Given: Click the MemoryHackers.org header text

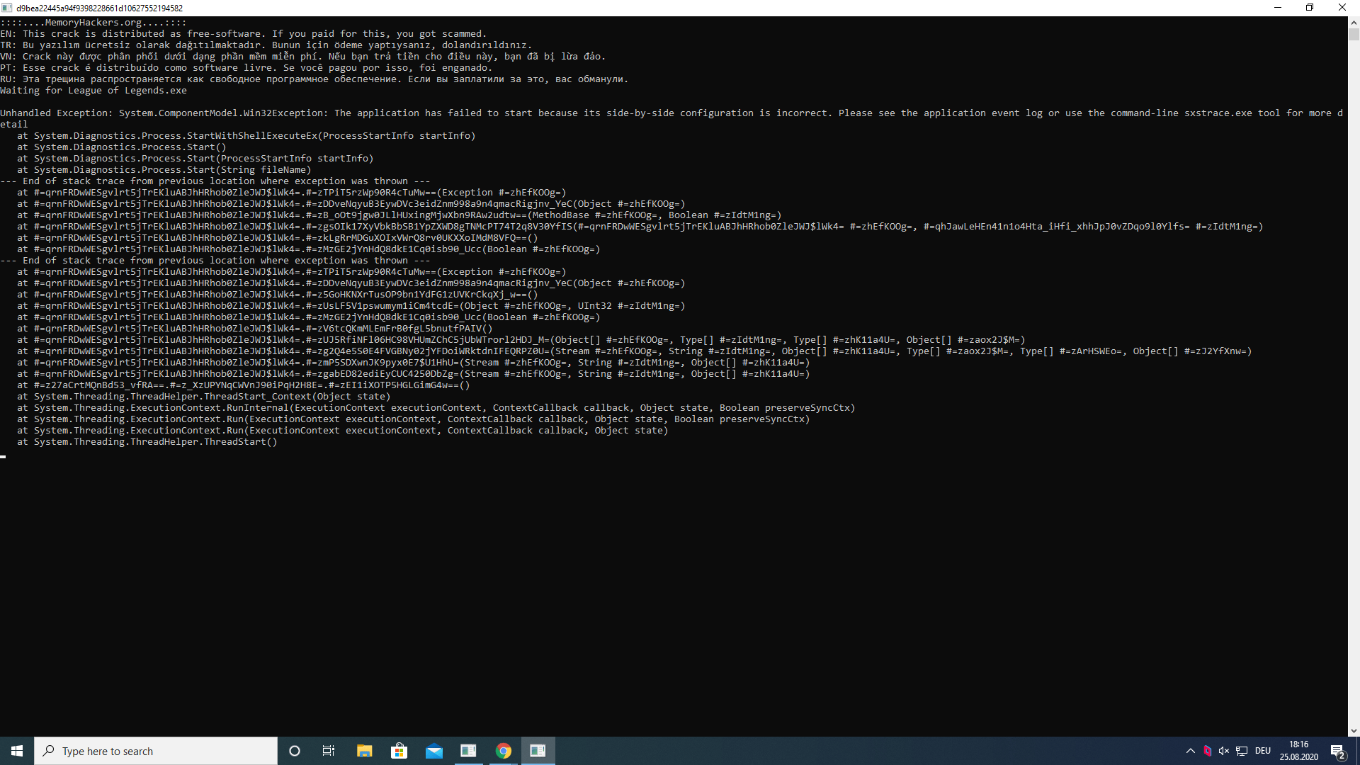Looking at the screenshot, I should pyautogui.click(x=93, y=23).
